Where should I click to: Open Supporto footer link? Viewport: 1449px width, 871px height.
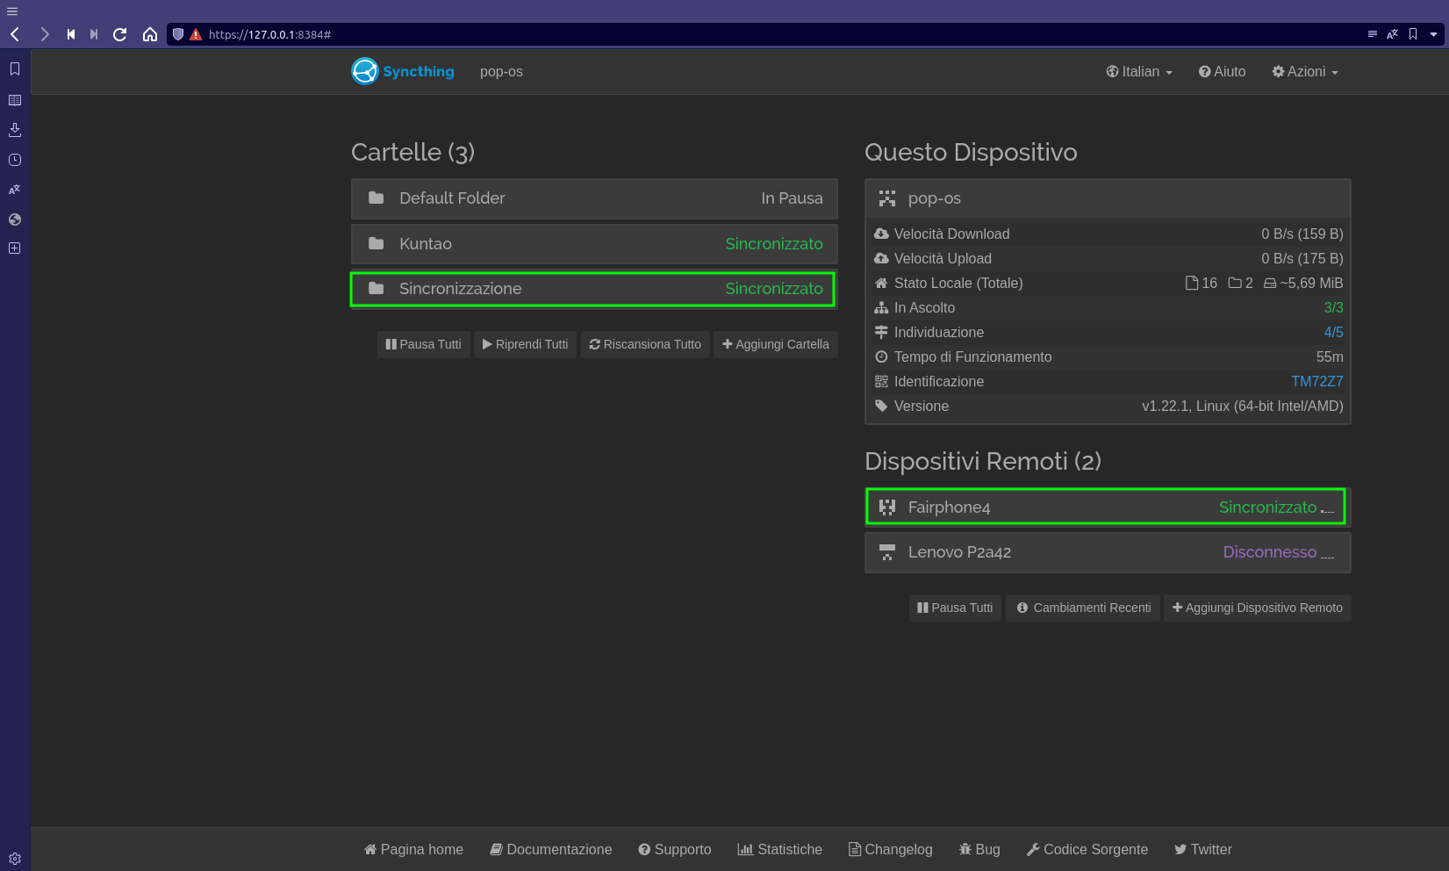pyautogui.click(x=675, y=849)
